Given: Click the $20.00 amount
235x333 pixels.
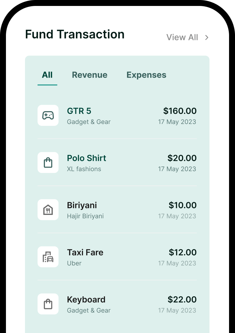Looking at the screenshot, I should click(x=182, y=158).
